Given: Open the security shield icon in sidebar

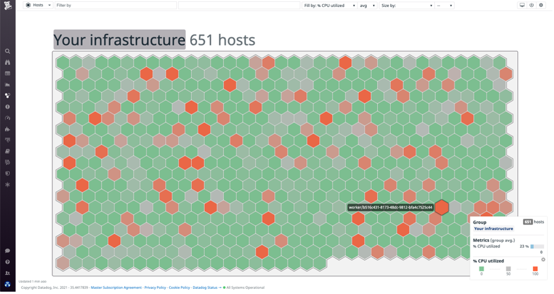Looking at the screenshot, I should pos(8,173).
